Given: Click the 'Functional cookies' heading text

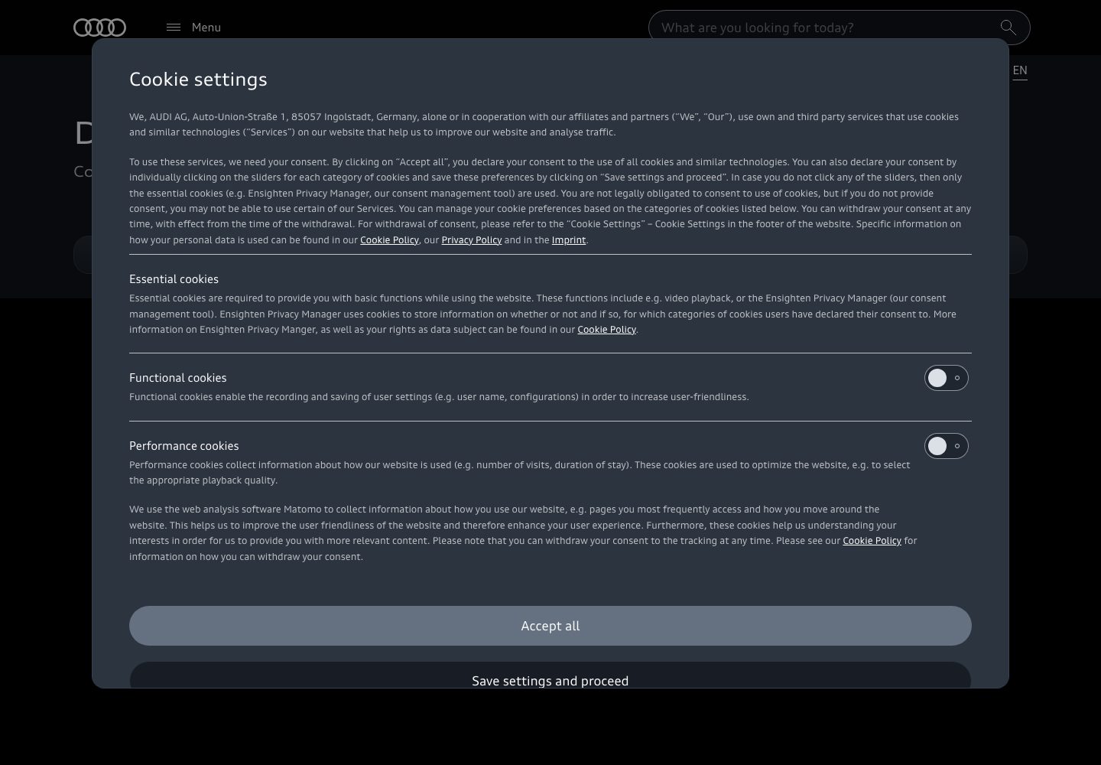Looking at the screenshot, I should coord(178,378).
